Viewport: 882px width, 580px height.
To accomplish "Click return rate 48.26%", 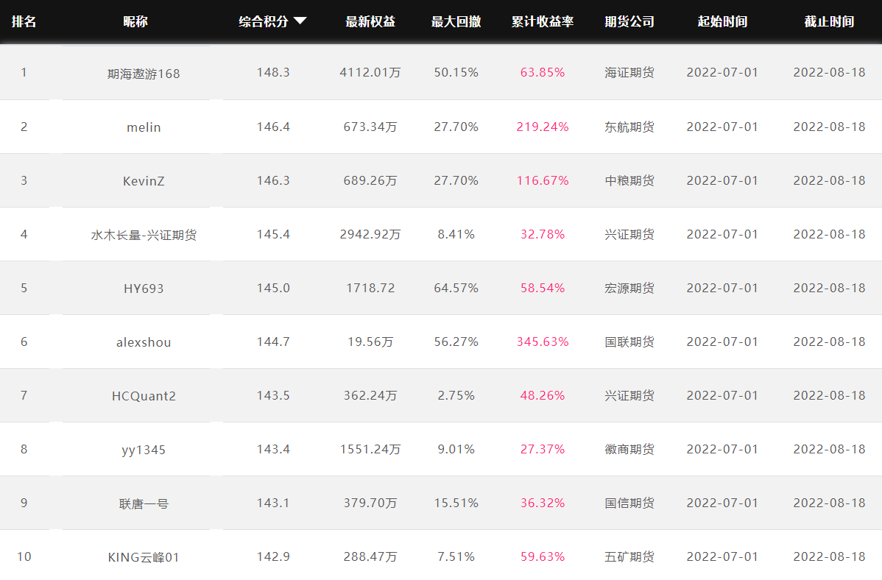I will pos(543,395).
